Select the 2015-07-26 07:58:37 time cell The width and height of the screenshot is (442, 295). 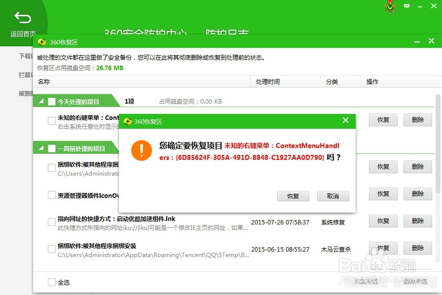click(280, 222)
